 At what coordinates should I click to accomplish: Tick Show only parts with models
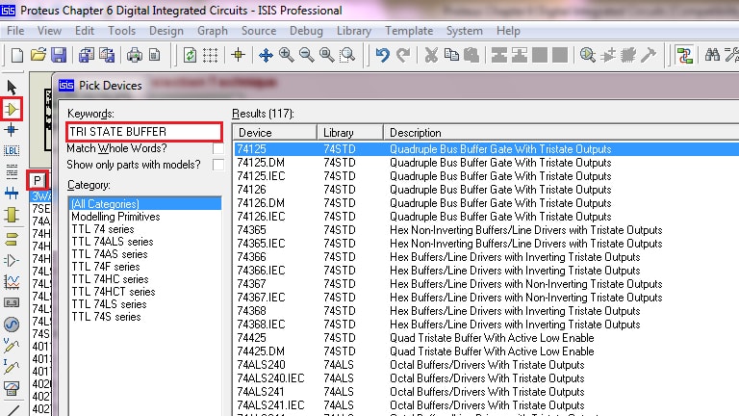(x=218, y=165)
